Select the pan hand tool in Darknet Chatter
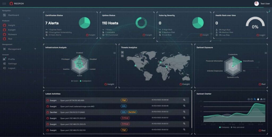Viewport: 272px width, 137px height. (x=258, y=99)
